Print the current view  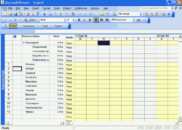pyautogui.click(x=28, y=14)
